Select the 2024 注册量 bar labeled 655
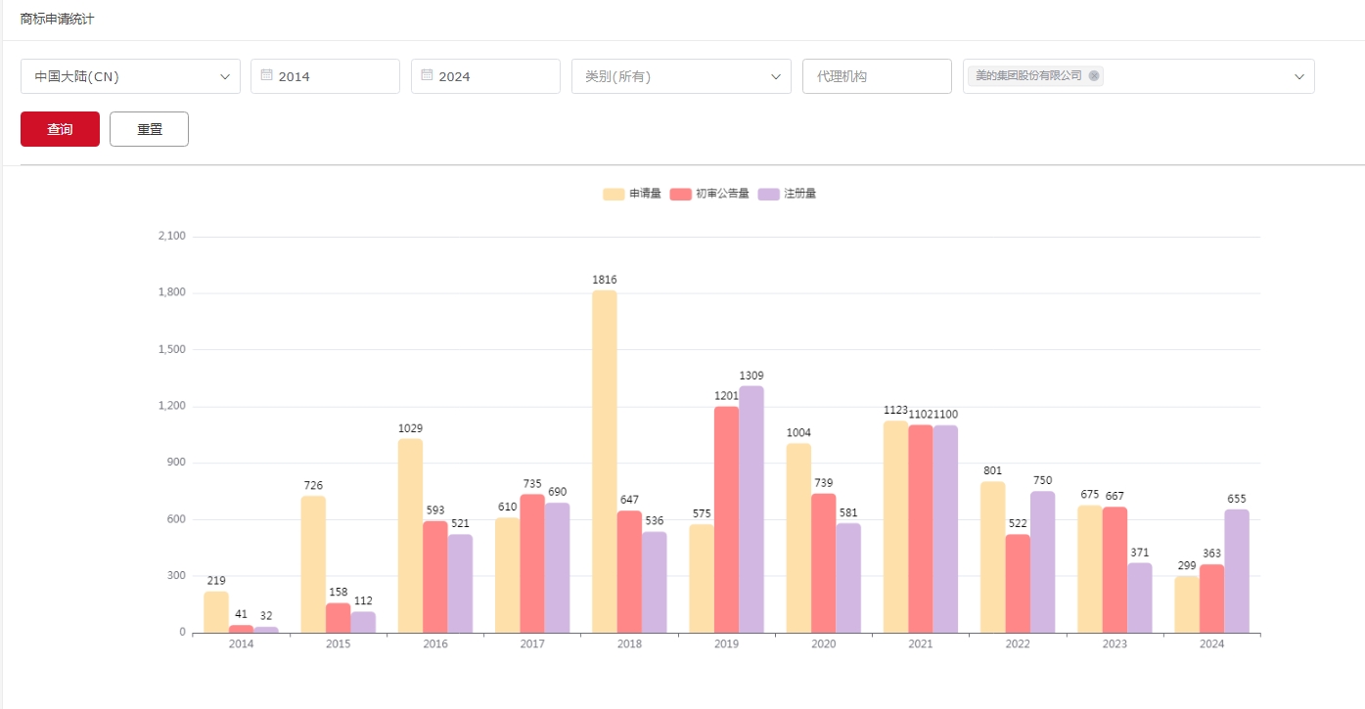The height and width of the screenshot is (709, 1365). click(x=1237, y=571)
